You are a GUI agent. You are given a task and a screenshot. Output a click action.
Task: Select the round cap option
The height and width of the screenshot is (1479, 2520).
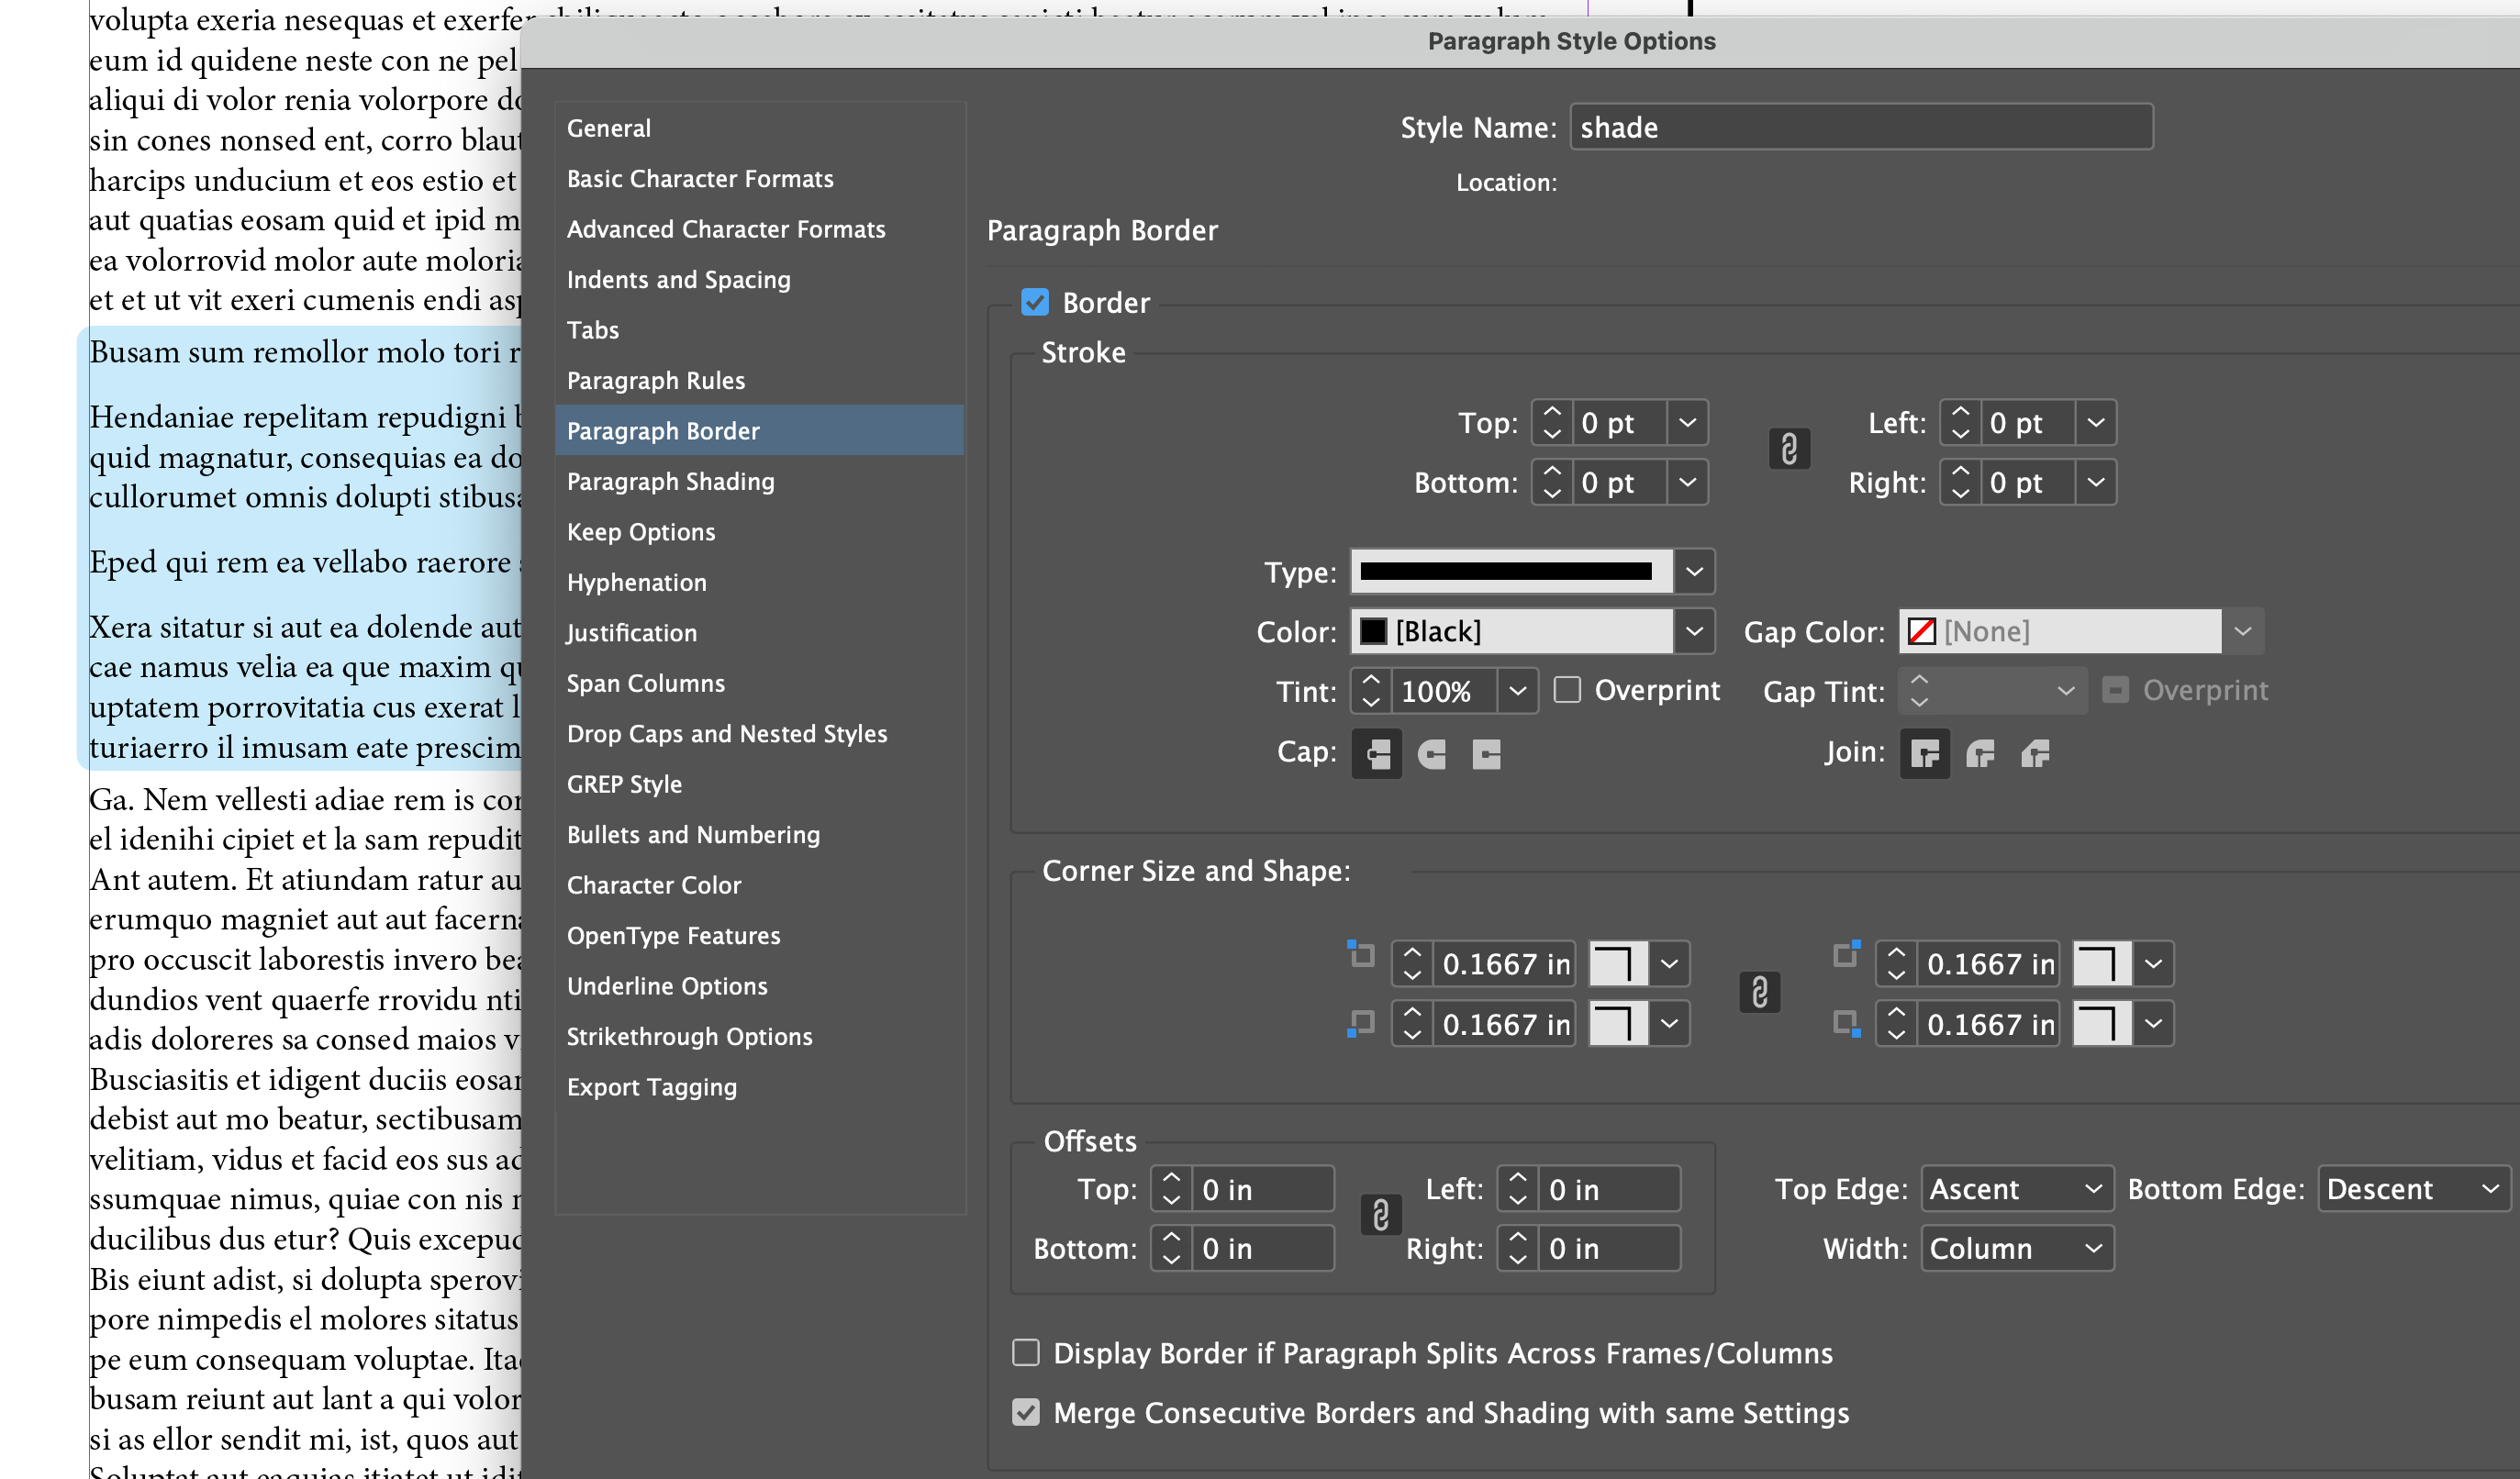[1431, 754]
